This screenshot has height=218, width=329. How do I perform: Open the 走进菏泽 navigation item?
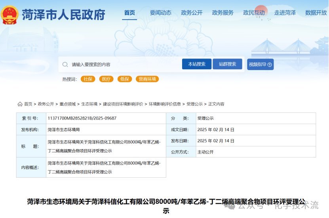pyautogui.click(x=285, y=13)
